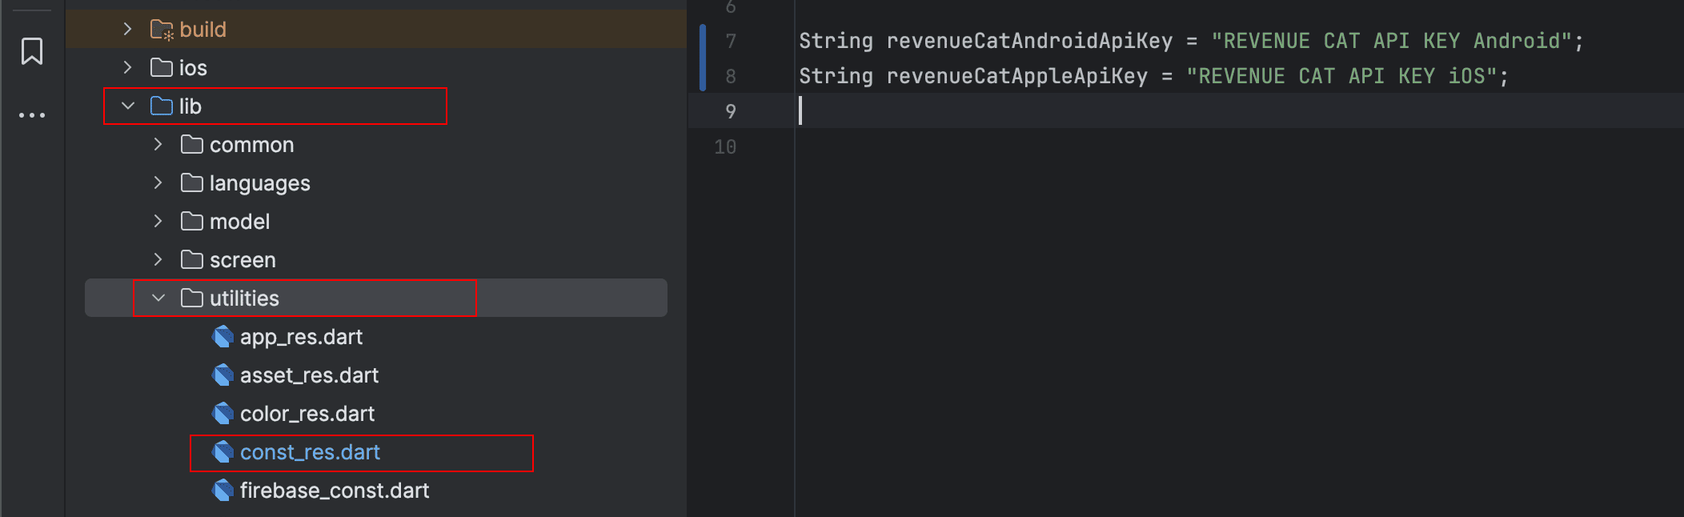Click the build folder icon
This screenshot has height=517, width=1684.
(162, 30)
